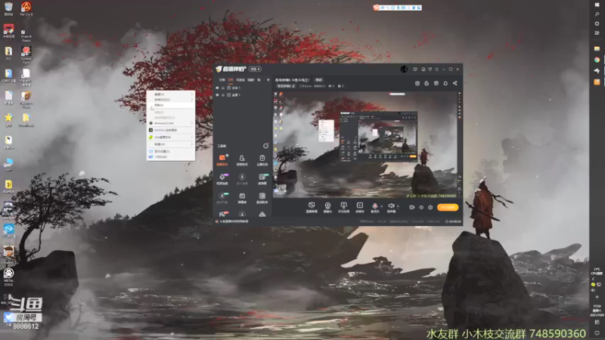This screenshot has width=605, height=340.
Task: Select the METAL DOGS desktop icon
Action: click(x=8, y=277)
